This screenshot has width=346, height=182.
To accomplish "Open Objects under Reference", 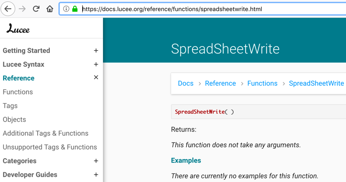I will (14, 119).
